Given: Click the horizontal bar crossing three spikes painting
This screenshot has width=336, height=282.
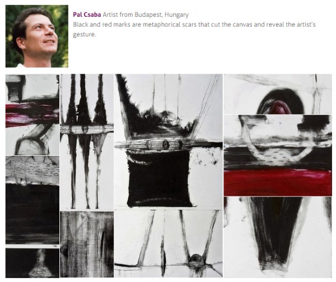Looking at the screenshot, I should click(87, 129).
